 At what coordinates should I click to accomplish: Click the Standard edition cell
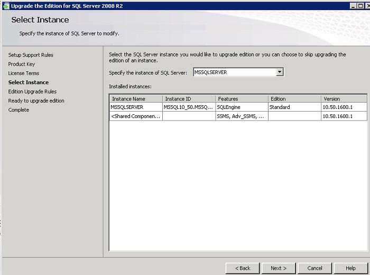coord(295,107)
